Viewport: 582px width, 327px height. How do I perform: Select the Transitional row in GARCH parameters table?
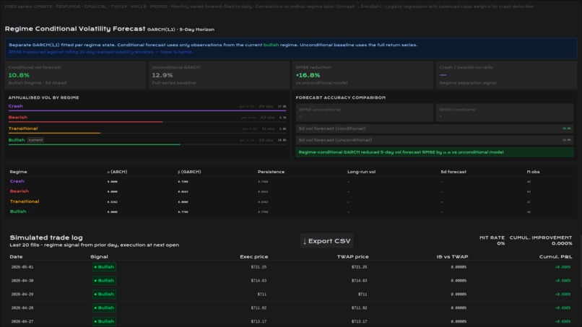(291, 201)
